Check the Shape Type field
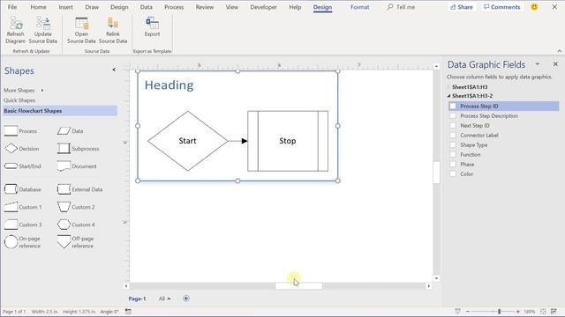565x317 pixels. pyautogui.click(x=453, y=144)
